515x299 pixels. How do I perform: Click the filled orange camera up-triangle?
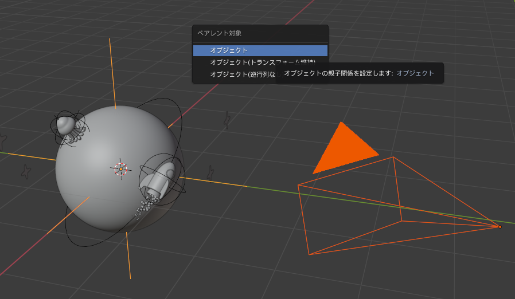pos(345,148)
